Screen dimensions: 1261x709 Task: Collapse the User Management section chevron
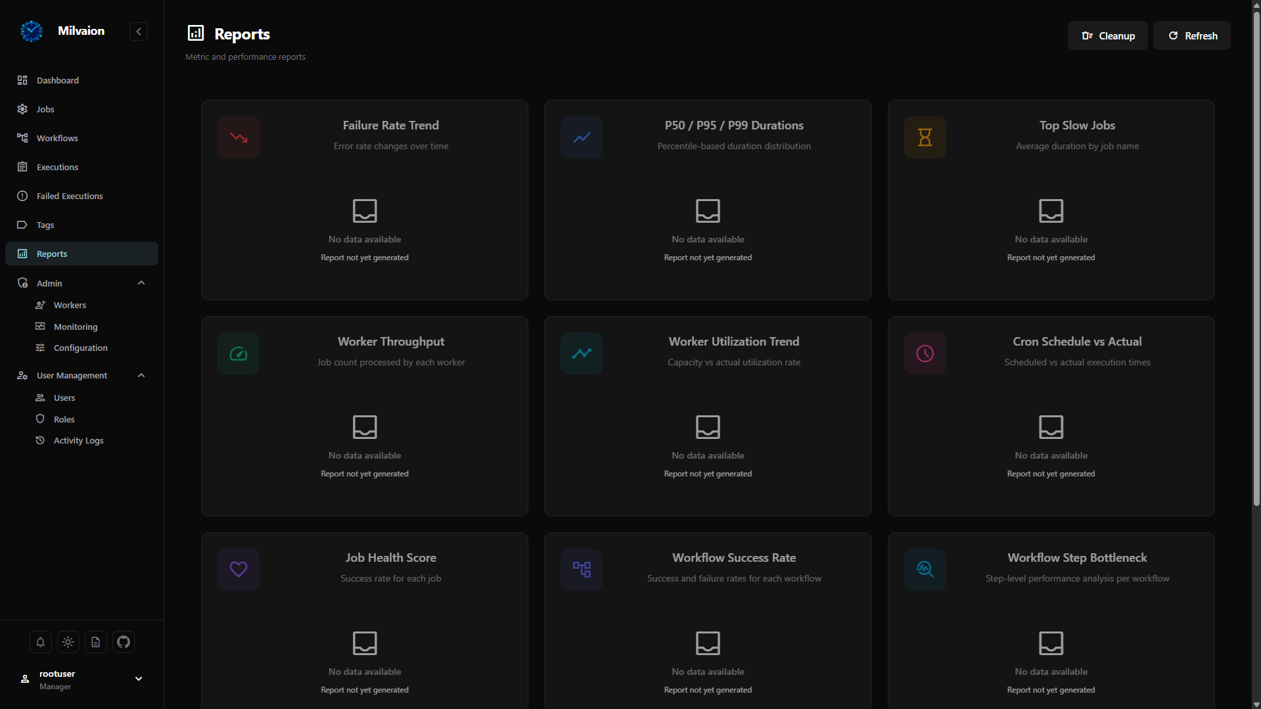click(x=141, y=375)
